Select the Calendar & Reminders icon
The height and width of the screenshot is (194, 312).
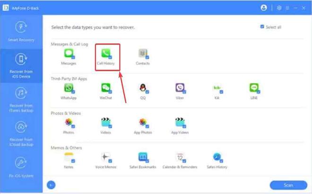(x=180, y=157)
